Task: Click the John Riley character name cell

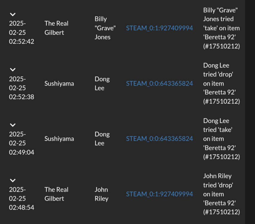Action: click(x=101, y=194)
